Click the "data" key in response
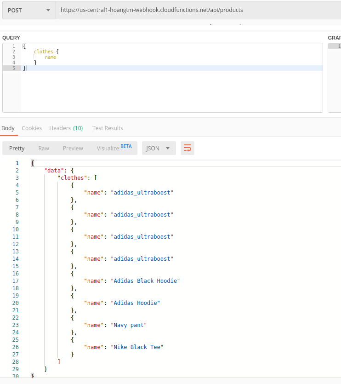The width and height of the screenshot is (341, 384). point(54,171)
